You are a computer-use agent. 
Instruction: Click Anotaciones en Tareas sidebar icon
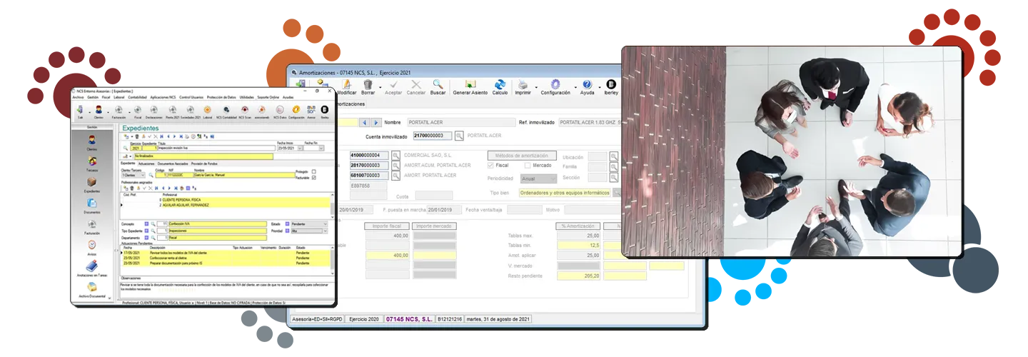[x=92, y=266]
